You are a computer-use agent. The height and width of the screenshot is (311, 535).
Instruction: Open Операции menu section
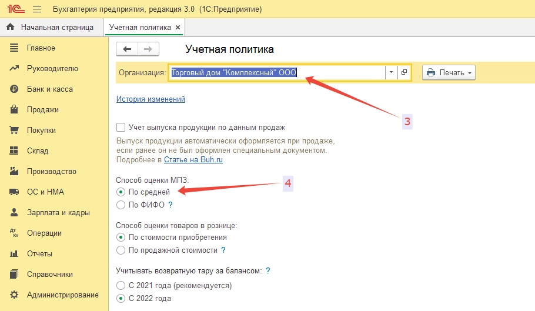[x=44, y=233]
